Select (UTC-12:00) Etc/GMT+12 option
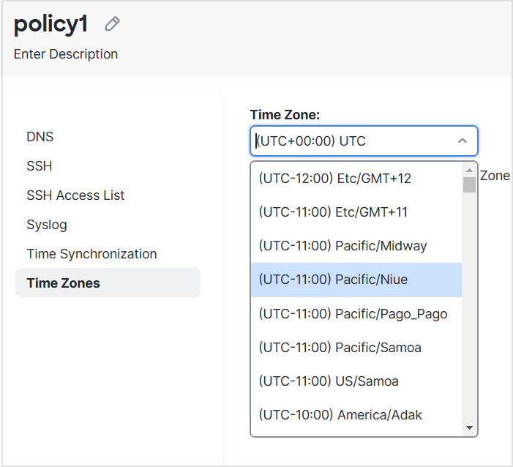 (x=335, y=179)
